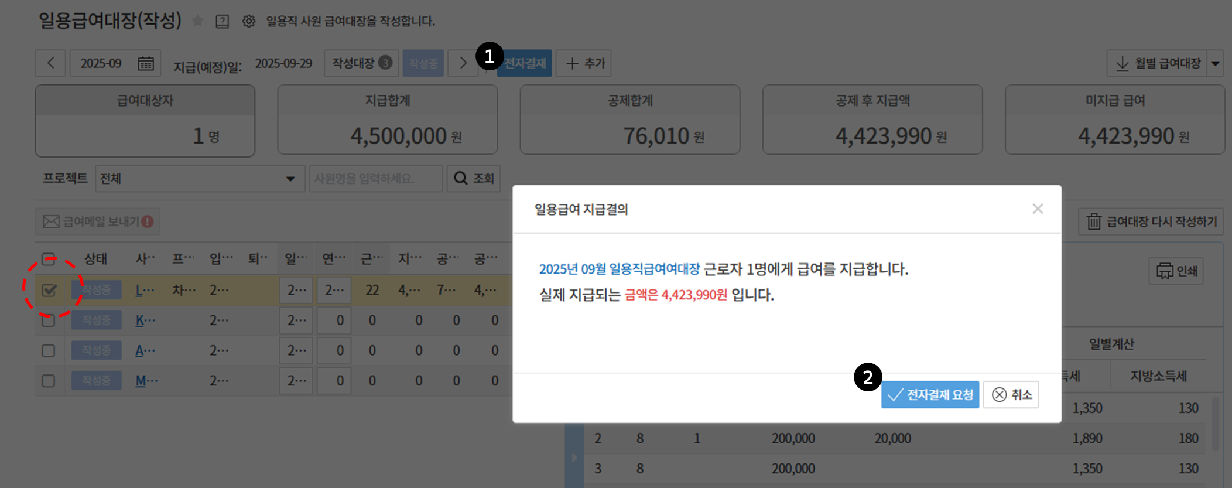
Task: Go to next step arrow button
Action: (x=463, y=63)
